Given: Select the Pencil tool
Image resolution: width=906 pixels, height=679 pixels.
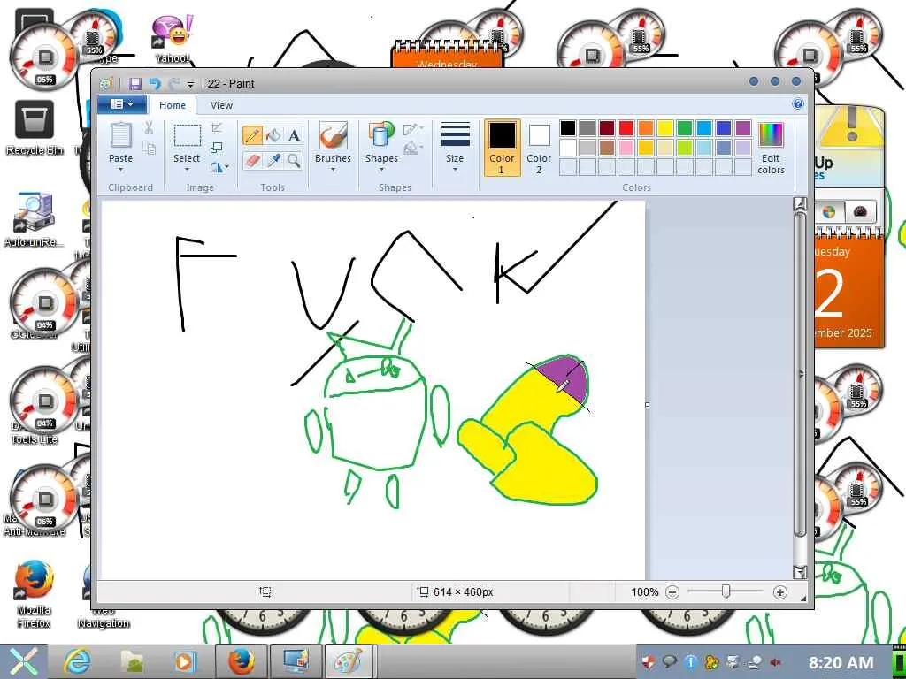Looking at the screenshot, I should point(252,135).
